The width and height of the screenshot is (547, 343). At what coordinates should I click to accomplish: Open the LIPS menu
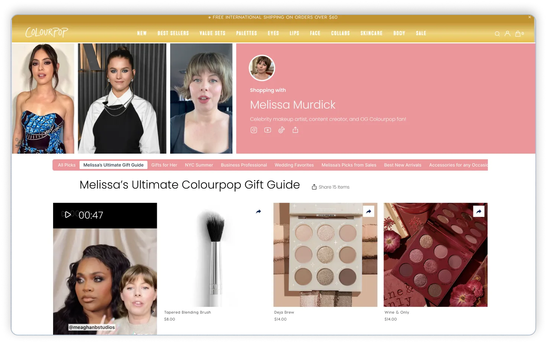point(295,33)
